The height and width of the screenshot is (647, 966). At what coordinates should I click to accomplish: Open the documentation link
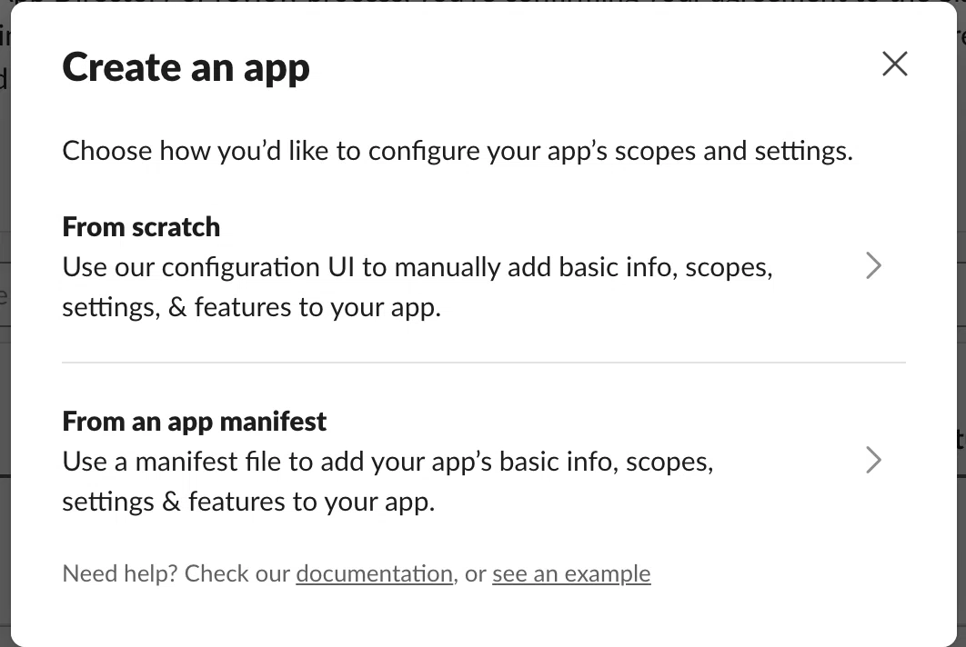374,573
